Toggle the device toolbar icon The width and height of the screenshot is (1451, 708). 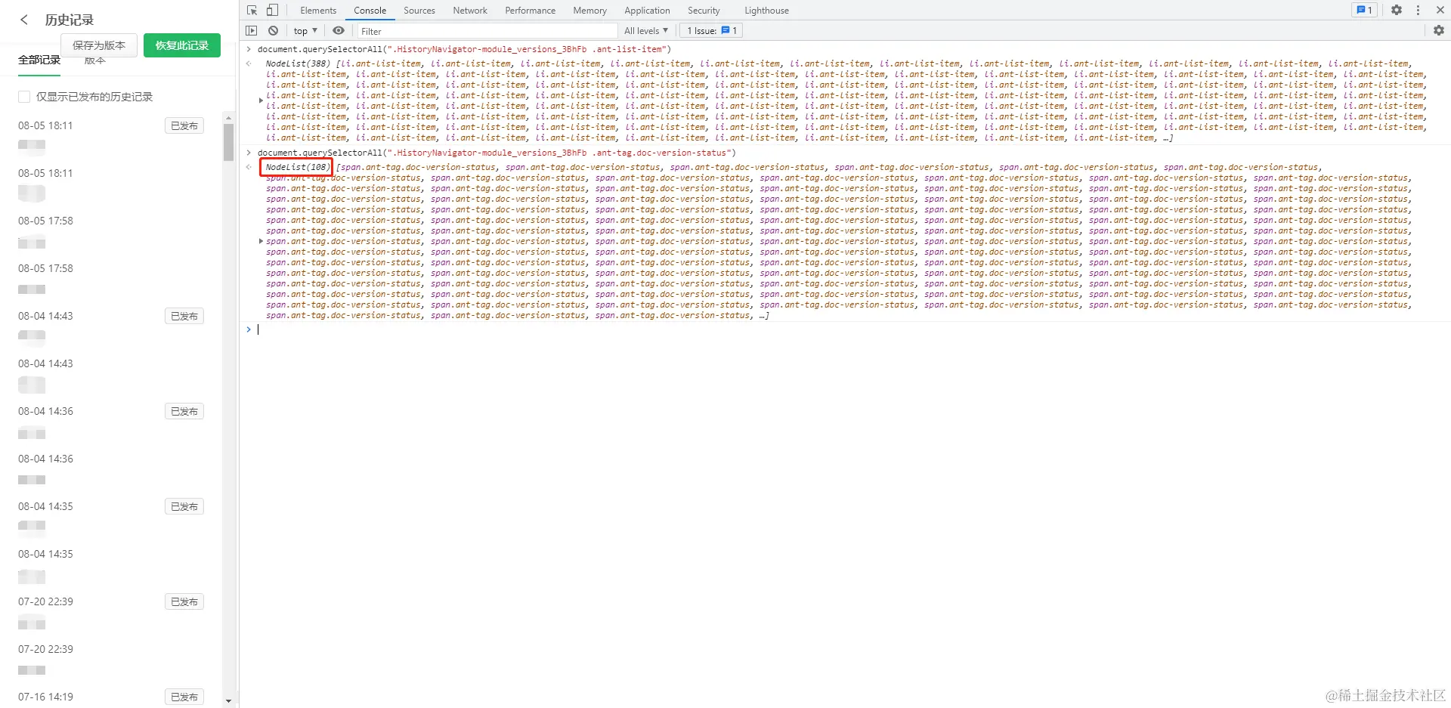coord(273,10)
